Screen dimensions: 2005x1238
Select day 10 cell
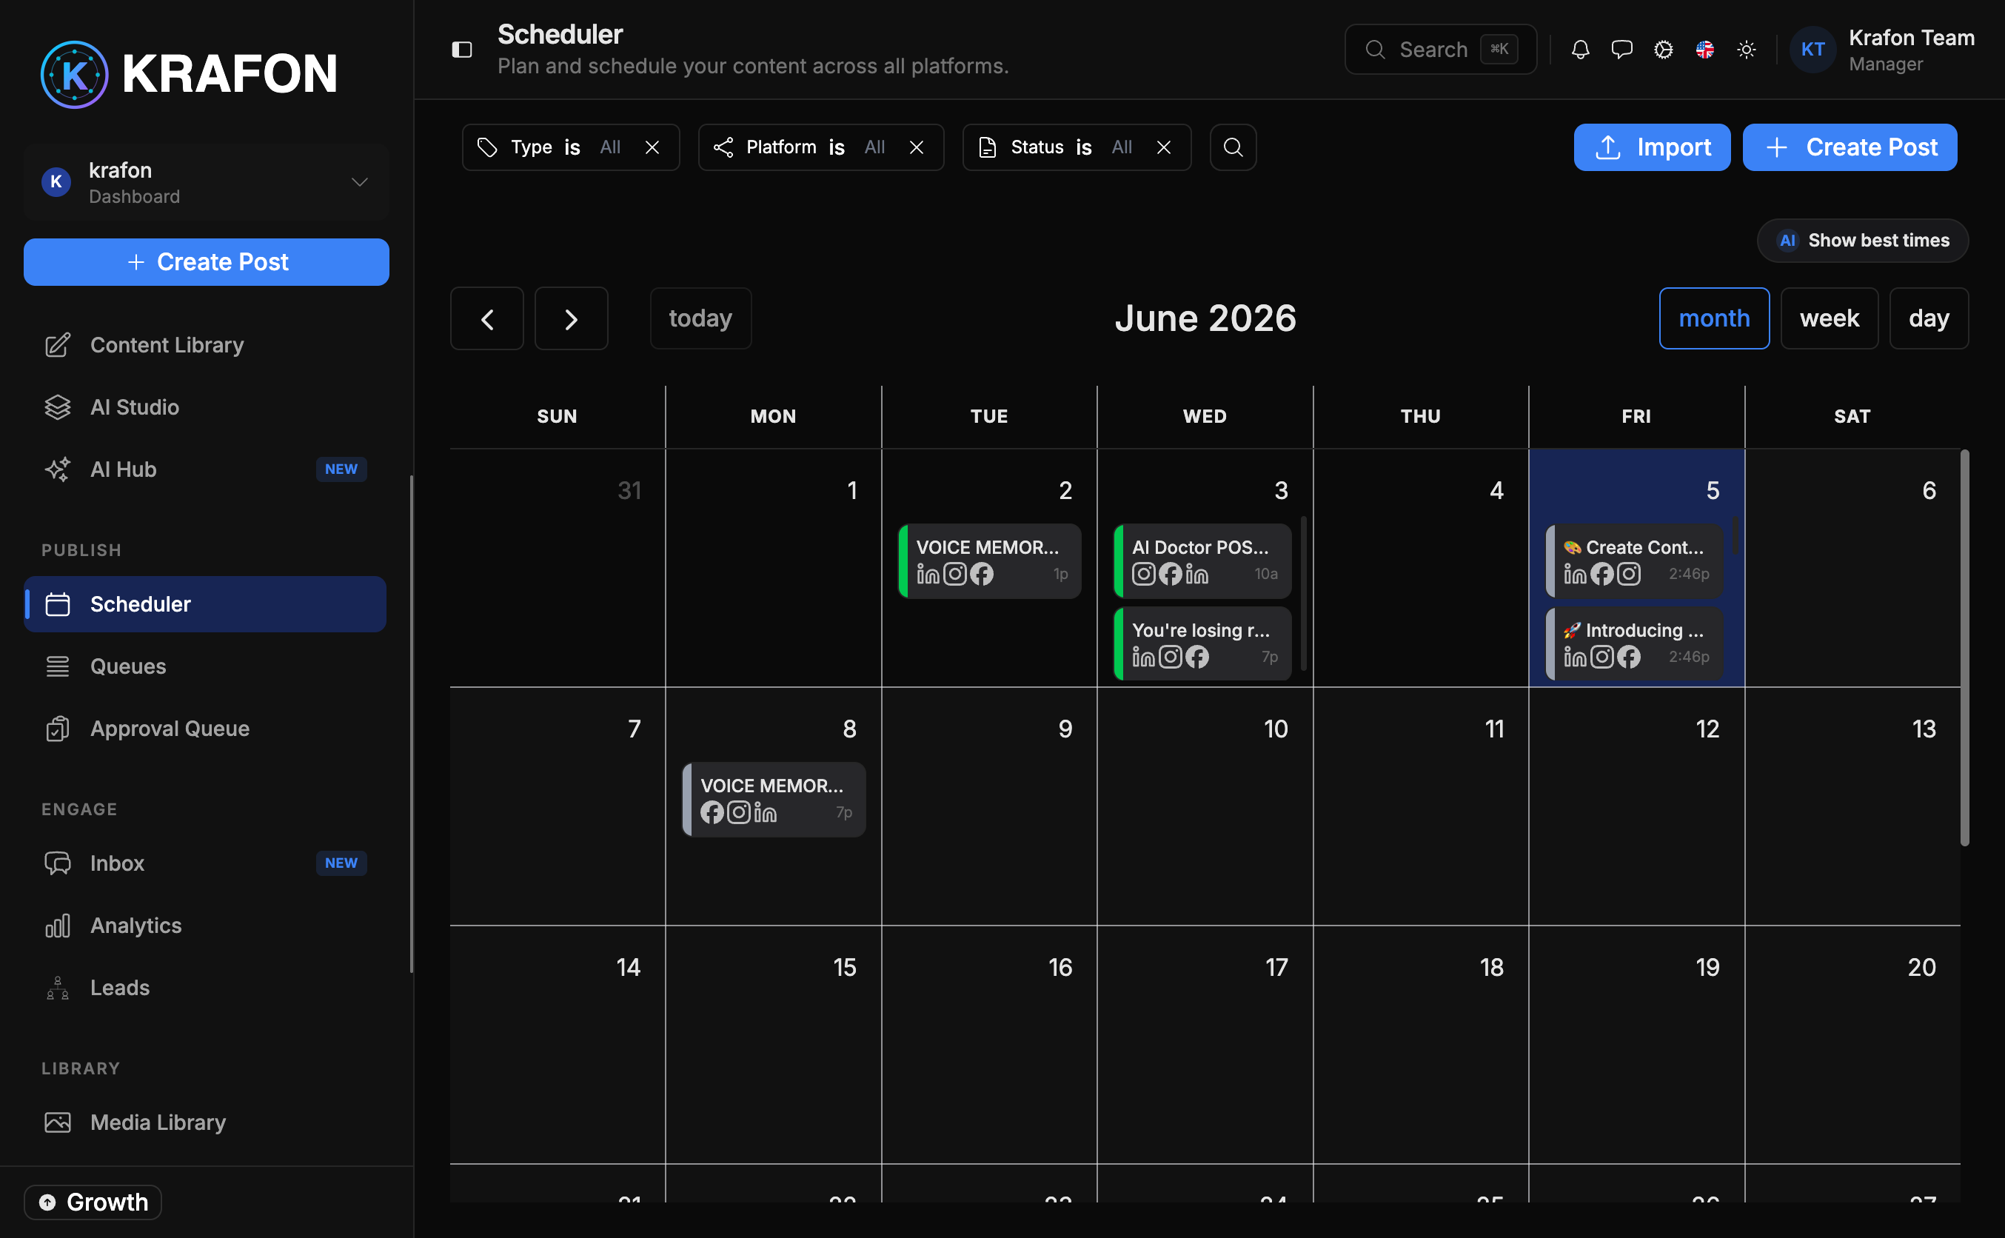click(x=1205, y=806)
